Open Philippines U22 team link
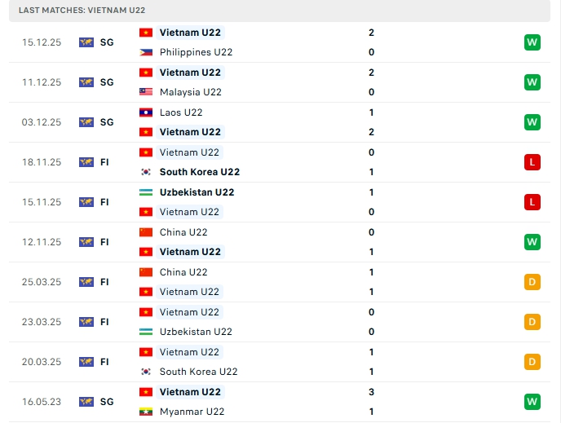Viewport: 561px width, 423px height. point(196,52)
